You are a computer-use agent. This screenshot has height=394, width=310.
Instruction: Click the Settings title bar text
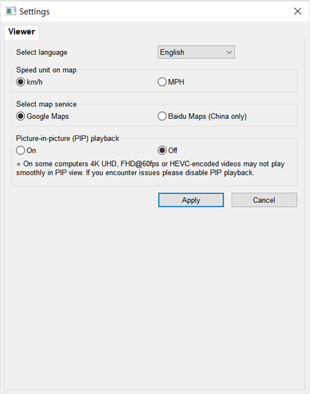tap(35, 12)
